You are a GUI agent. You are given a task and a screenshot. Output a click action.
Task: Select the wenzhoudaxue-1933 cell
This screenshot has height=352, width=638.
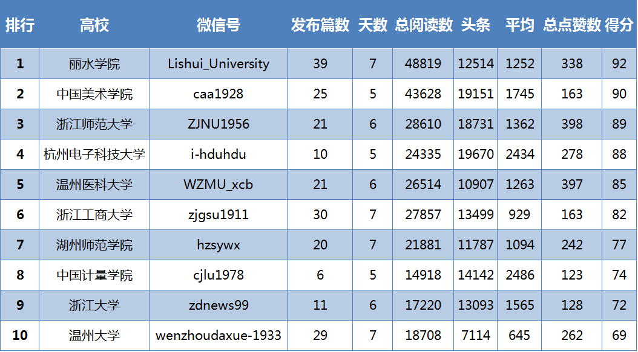pos(219,335)
